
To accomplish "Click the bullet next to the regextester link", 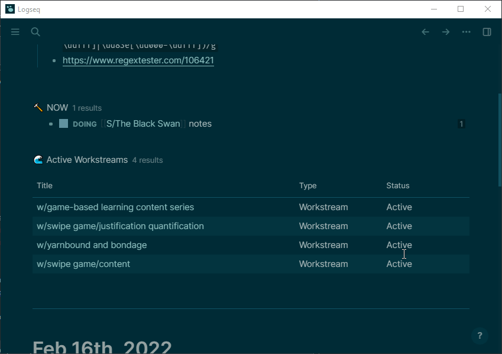I will (54, 60).
